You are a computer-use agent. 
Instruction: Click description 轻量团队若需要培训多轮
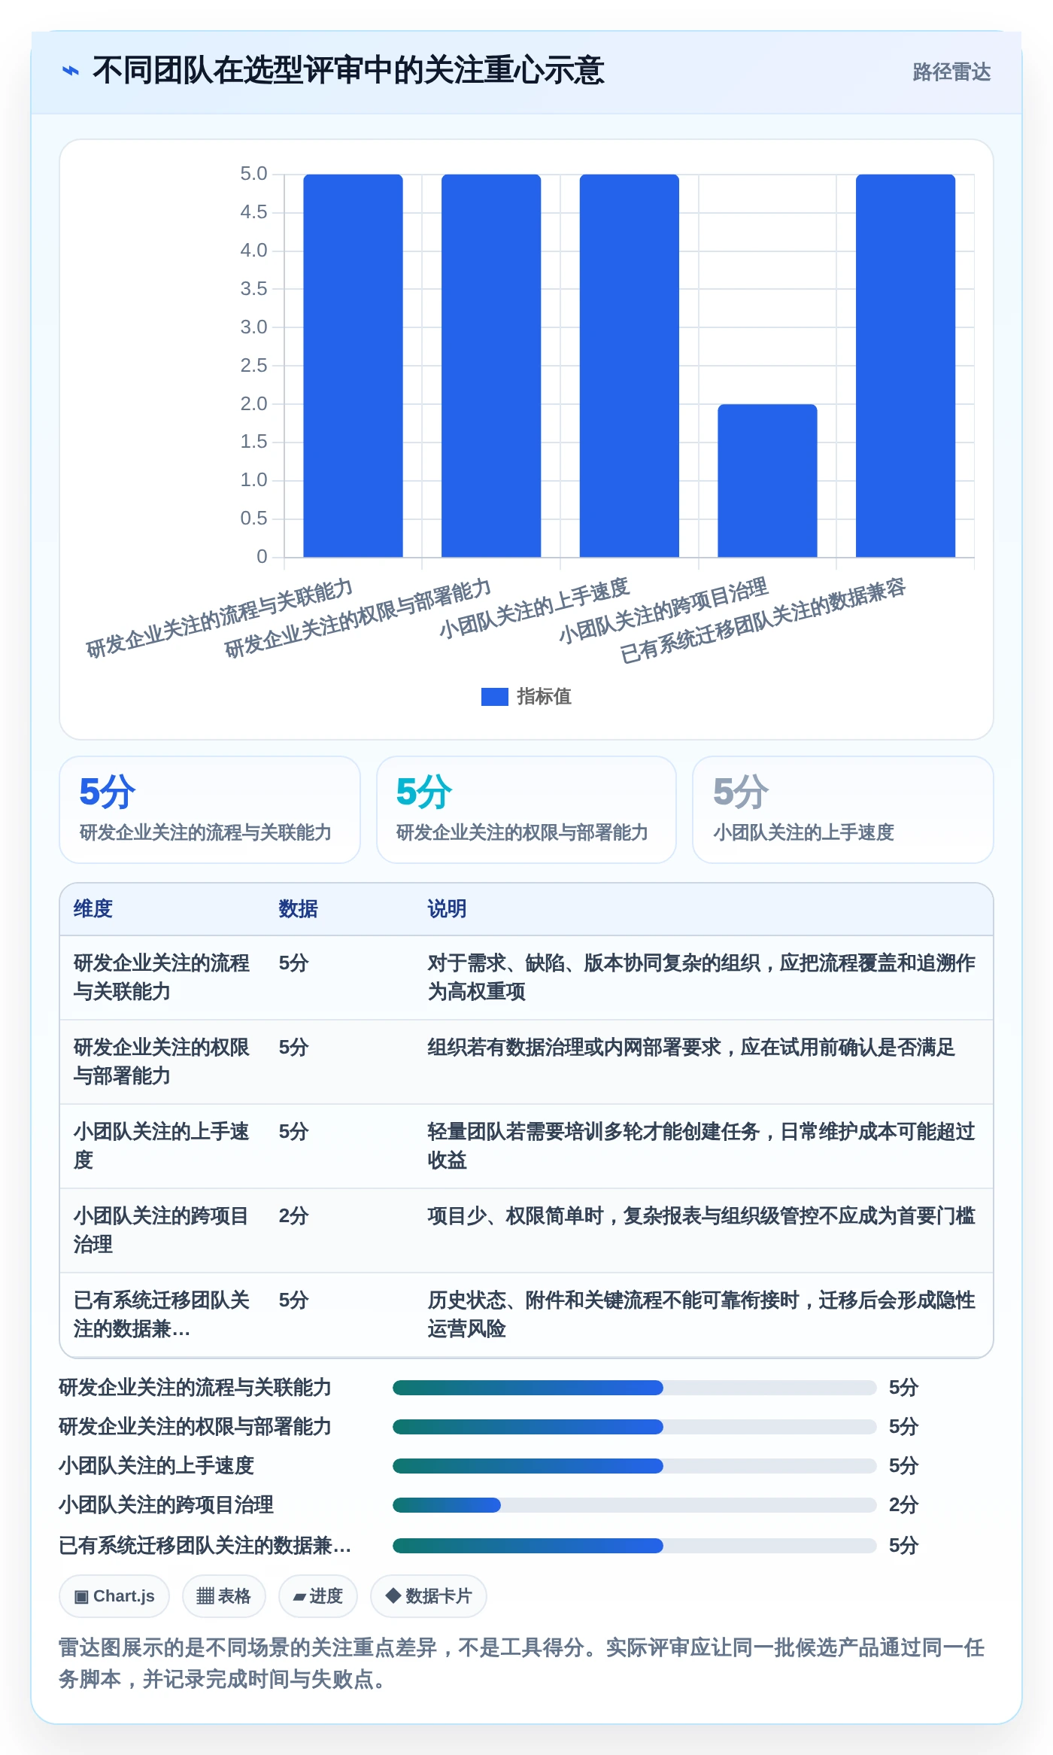701,1145
